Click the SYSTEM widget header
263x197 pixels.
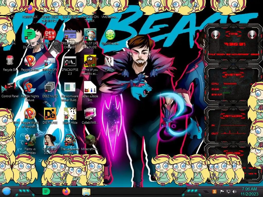233,75
